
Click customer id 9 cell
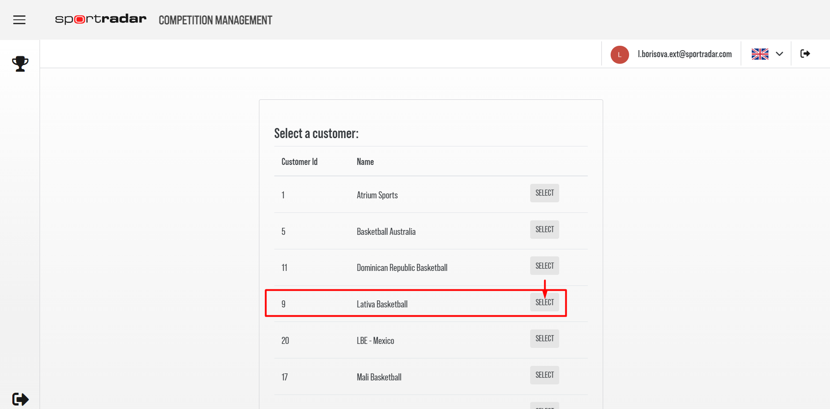[283, 304]
